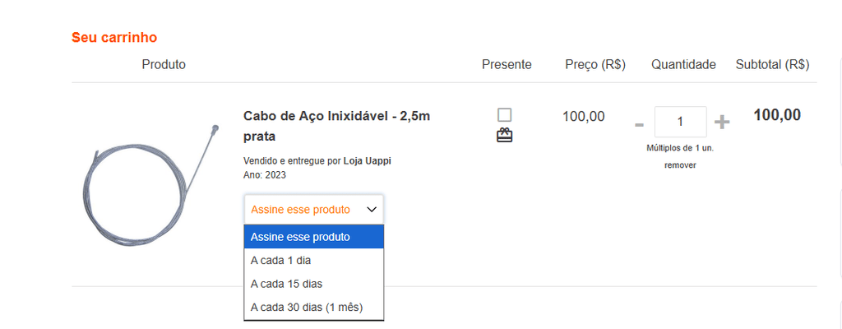The width and height of the screenshot is (842, 329).
Task: Click the Preço (R$) column header
Action: point(595,64)
